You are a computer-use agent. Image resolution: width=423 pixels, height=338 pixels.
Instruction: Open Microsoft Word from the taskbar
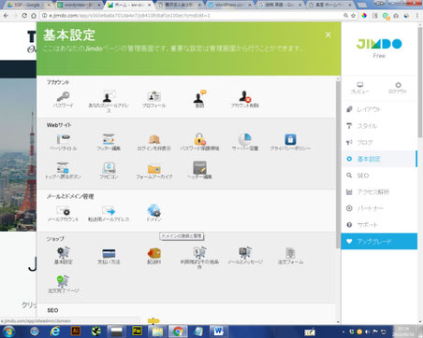point(219,331)
